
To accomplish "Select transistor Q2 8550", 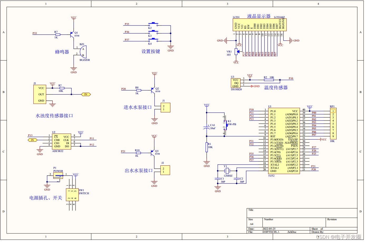I will [x=153, y=90].
